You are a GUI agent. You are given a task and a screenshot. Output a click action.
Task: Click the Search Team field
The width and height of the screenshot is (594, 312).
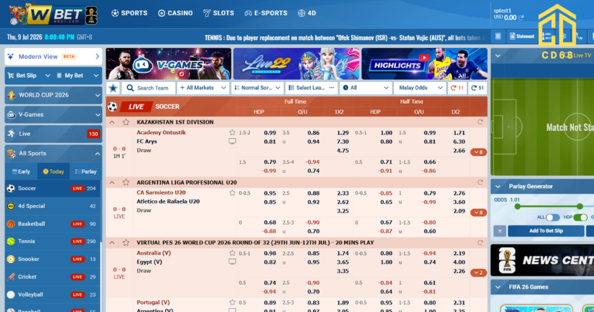coord(148,88)
